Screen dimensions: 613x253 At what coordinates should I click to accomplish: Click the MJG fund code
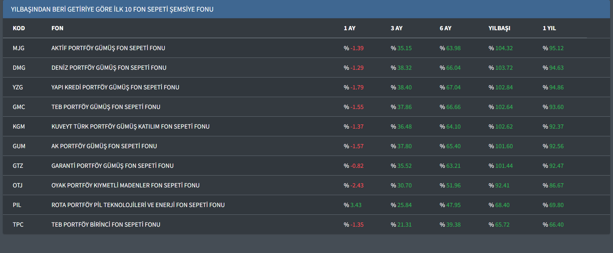(18, 48)
